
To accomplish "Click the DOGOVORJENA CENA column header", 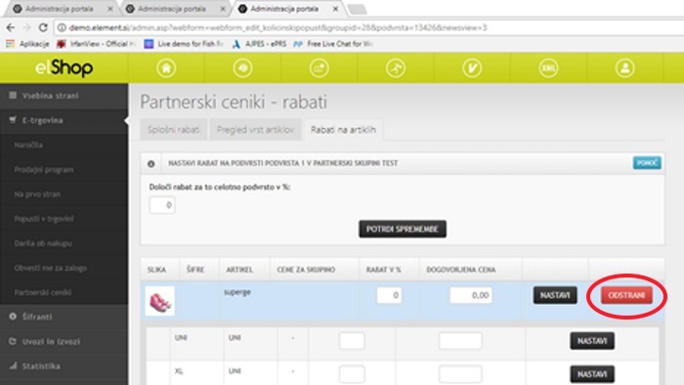I will click(x=460, y=270).
